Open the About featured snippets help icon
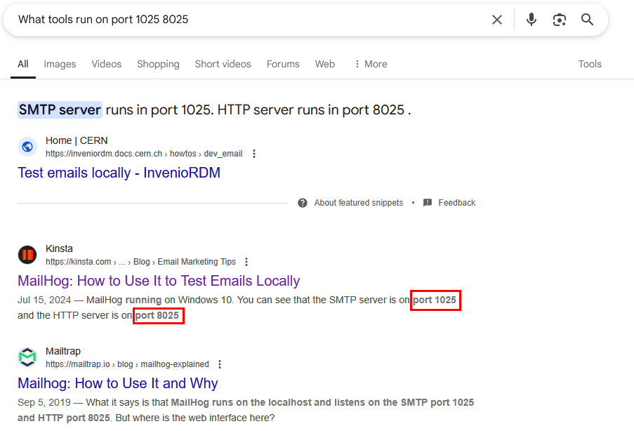 coord(303,203)
